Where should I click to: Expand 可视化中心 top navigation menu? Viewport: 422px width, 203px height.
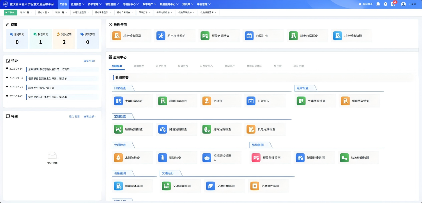click(x=130, y=4)
